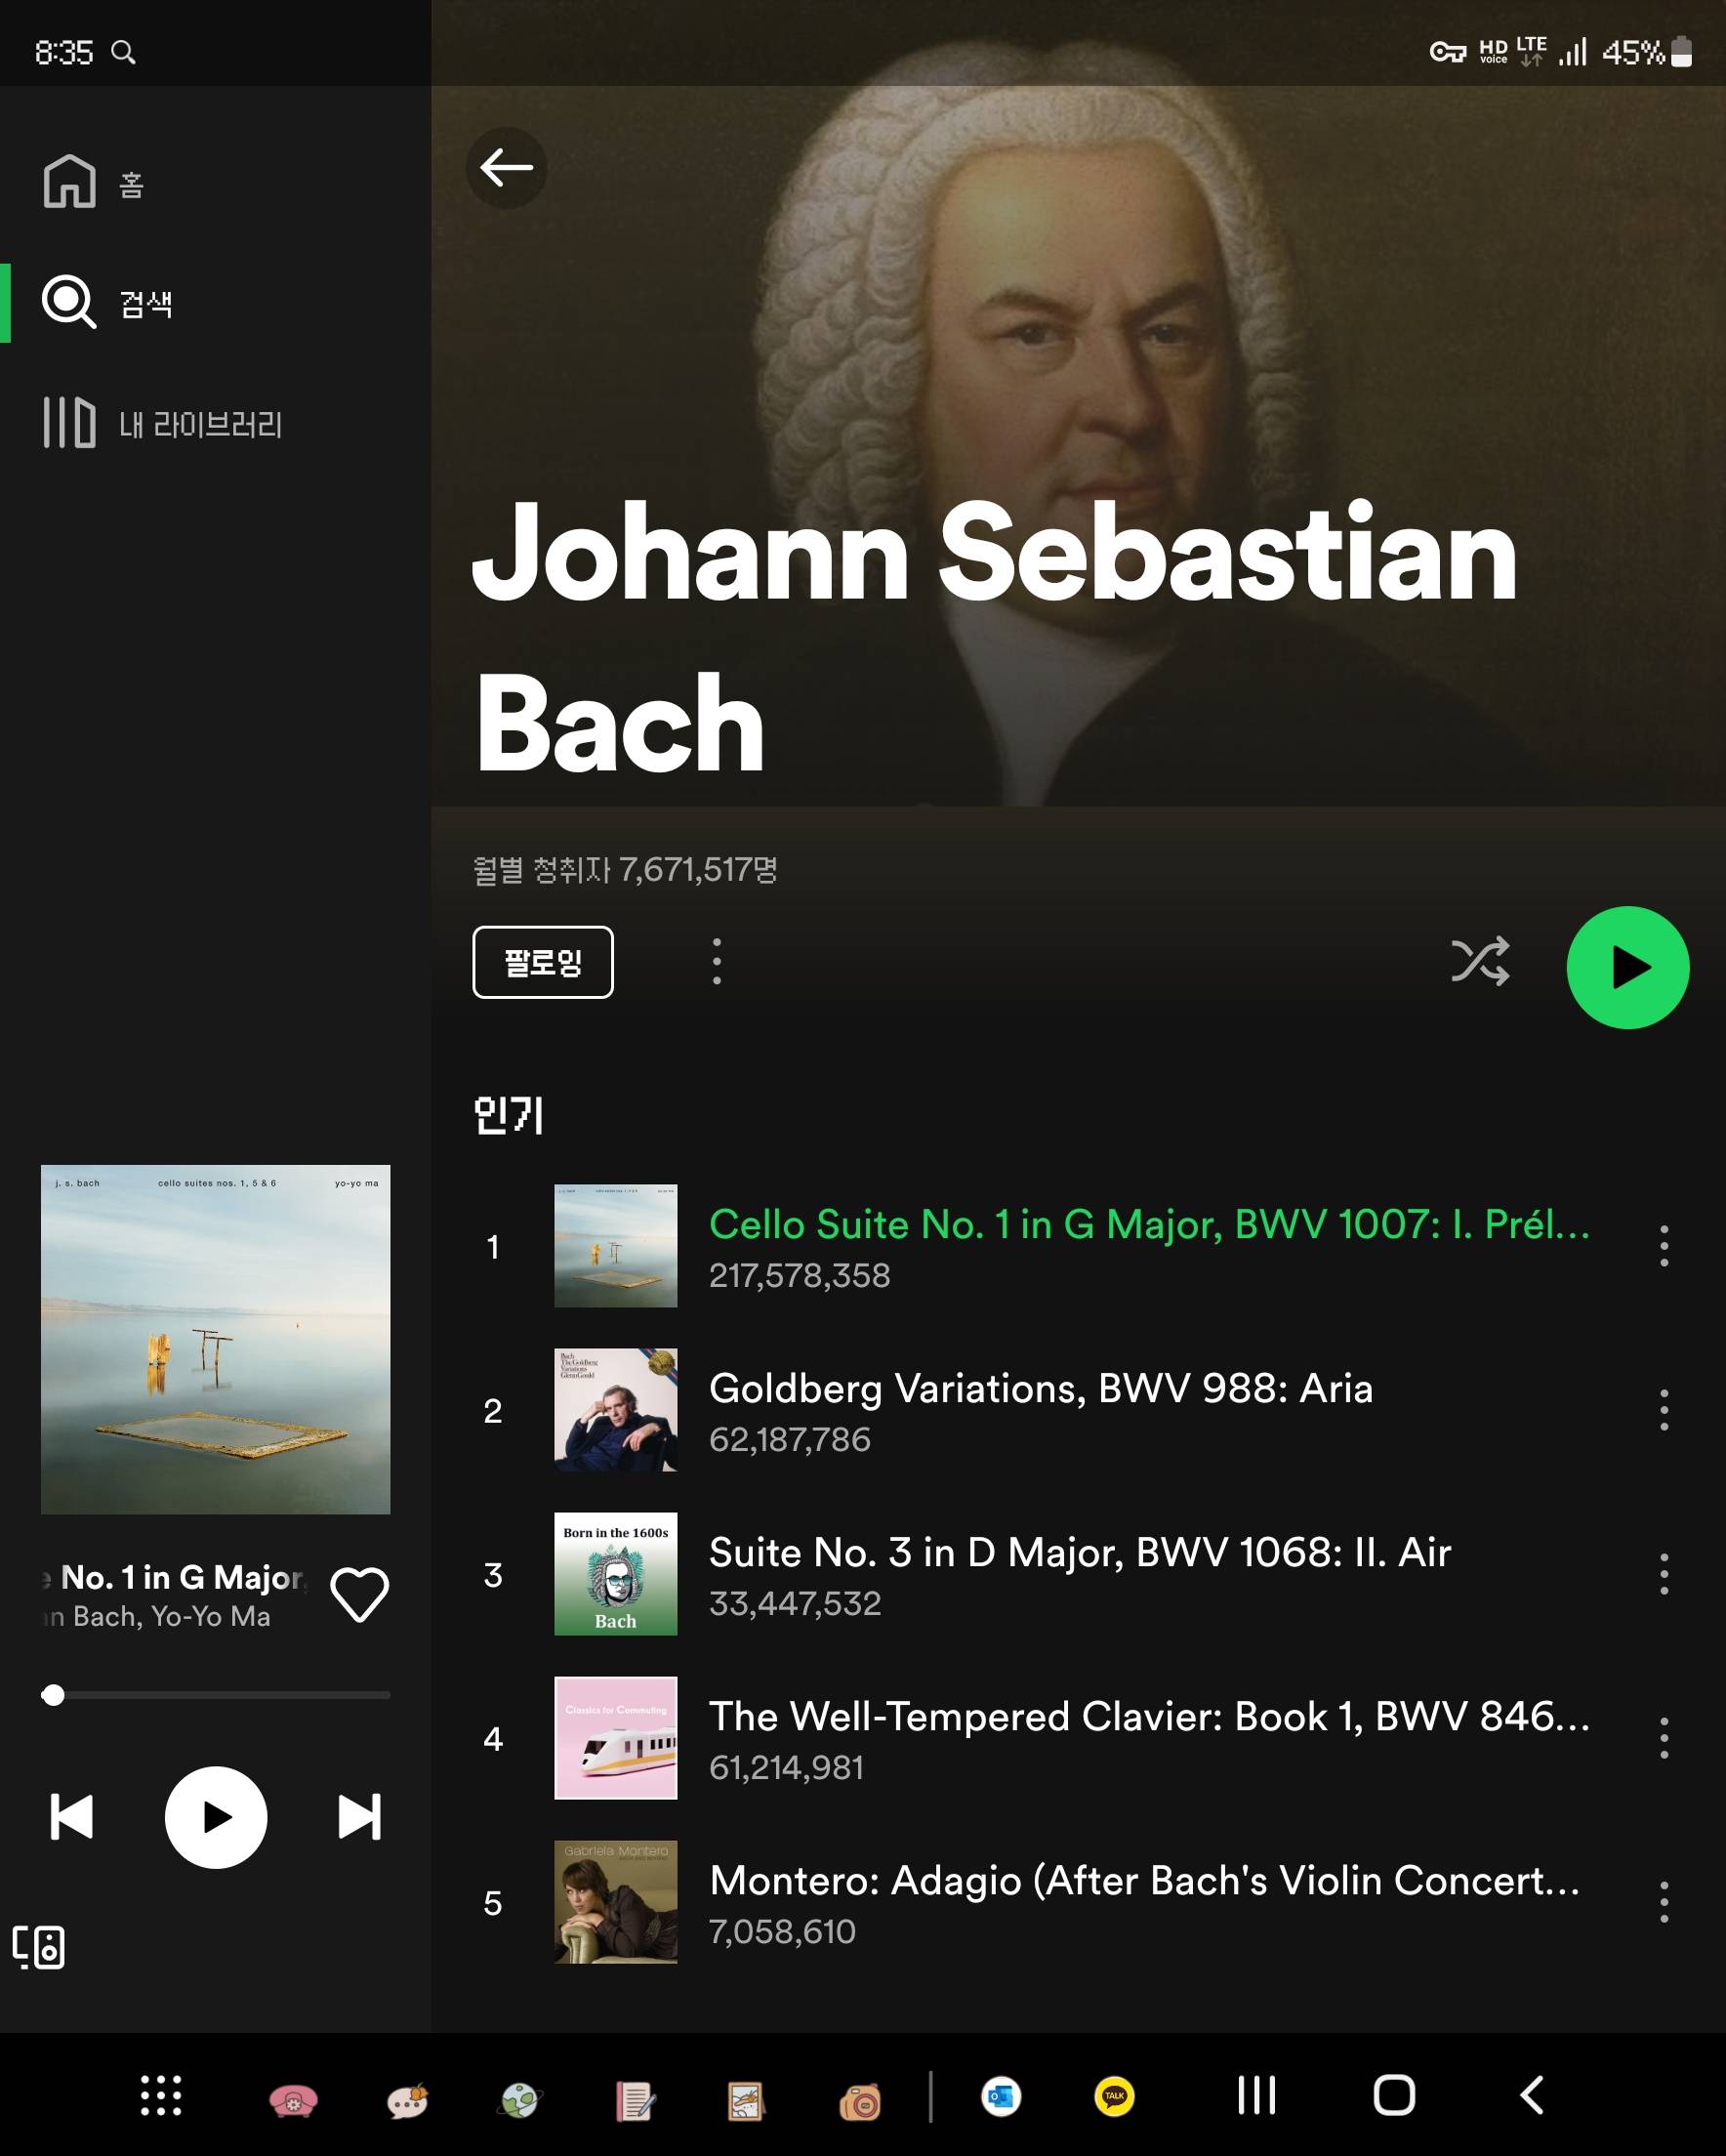This screenshot has width=1726, height=2156.
Task: Play Johann Sebastian Bach with green button
Action: click(x=1627, y=967)
